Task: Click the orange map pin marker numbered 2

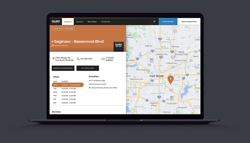Action: coord(170,80)
